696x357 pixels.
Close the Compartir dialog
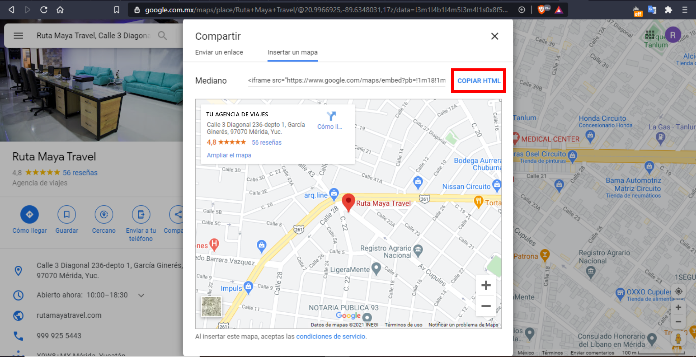495,36
